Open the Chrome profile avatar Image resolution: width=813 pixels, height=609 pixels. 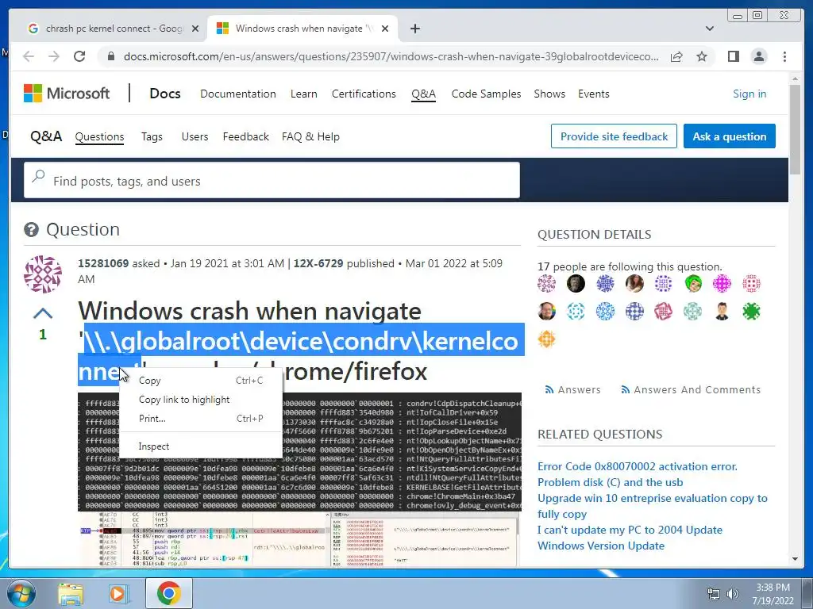click(x=759, y=56)
